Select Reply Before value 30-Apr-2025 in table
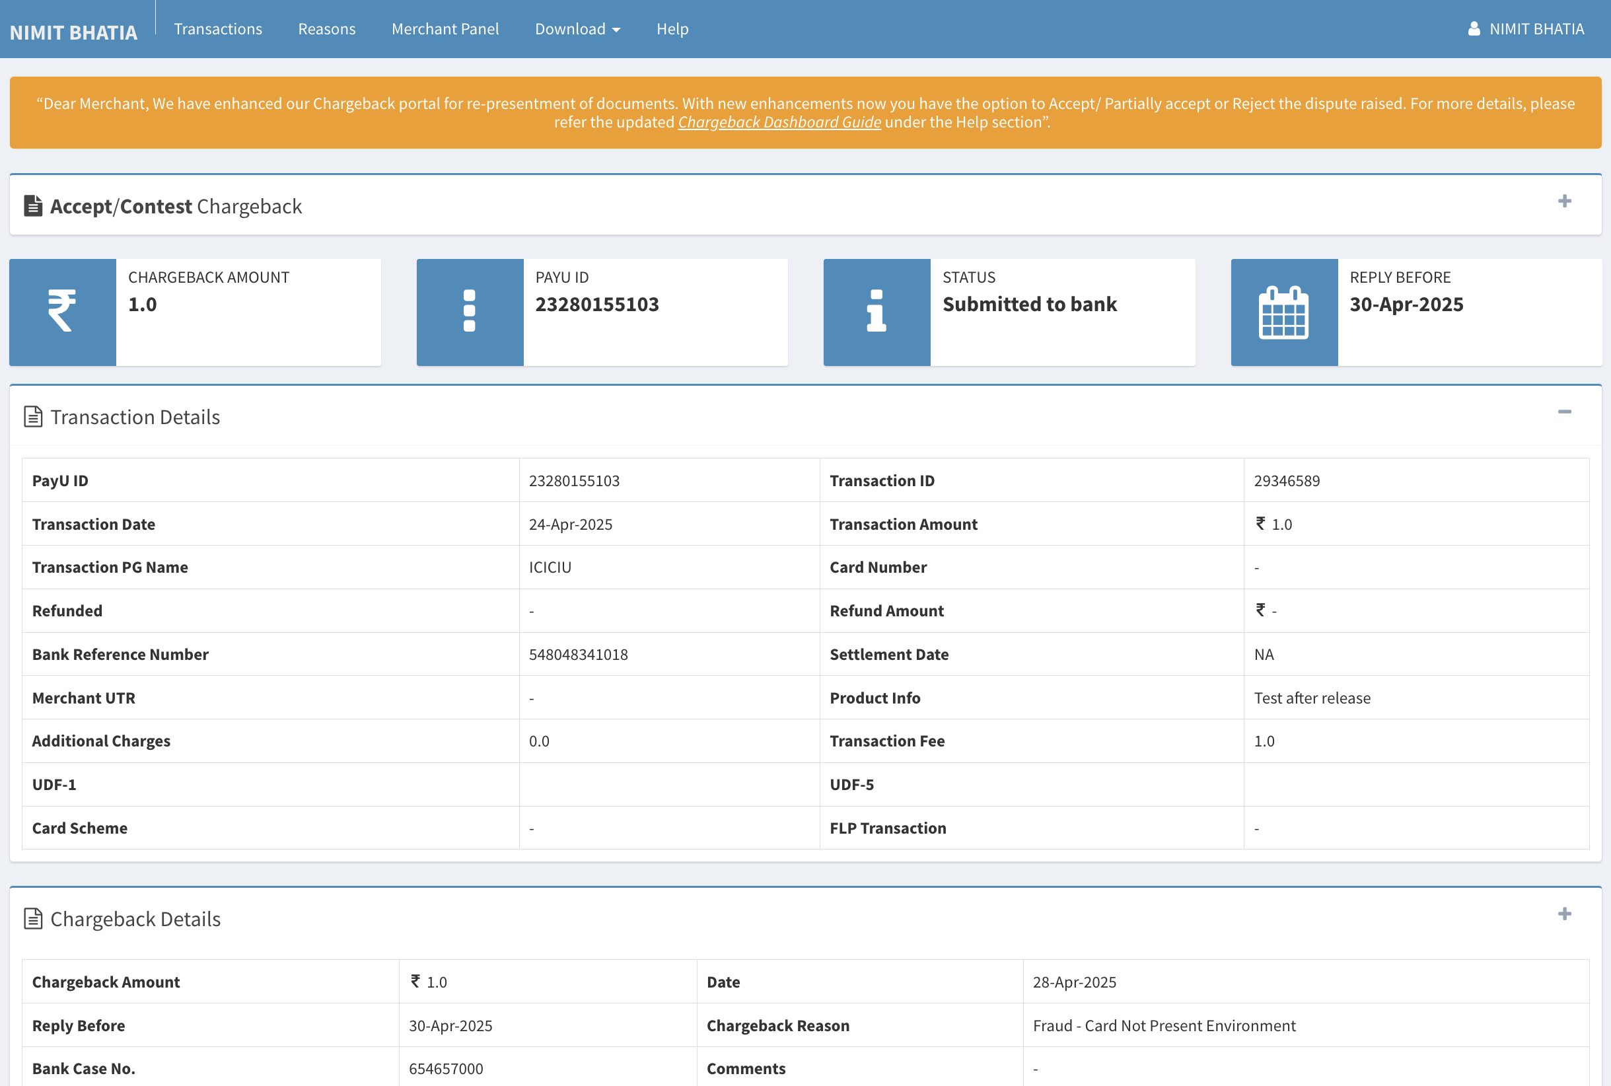Image resolution: width=1611 pixels, height=1086 pixels. [x=450, y=1026]
